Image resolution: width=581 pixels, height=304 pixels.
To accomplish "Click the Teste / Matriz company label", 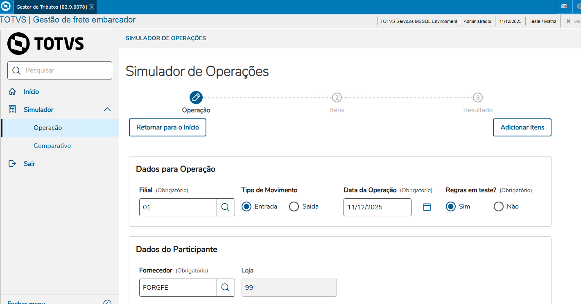I will pyautogui.click(x=543, y=21).
